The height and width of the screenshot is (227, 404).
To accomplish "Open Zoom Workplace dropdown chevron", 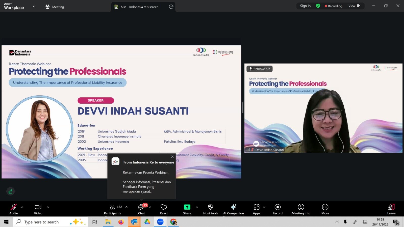I will click(x=34, y=6).
